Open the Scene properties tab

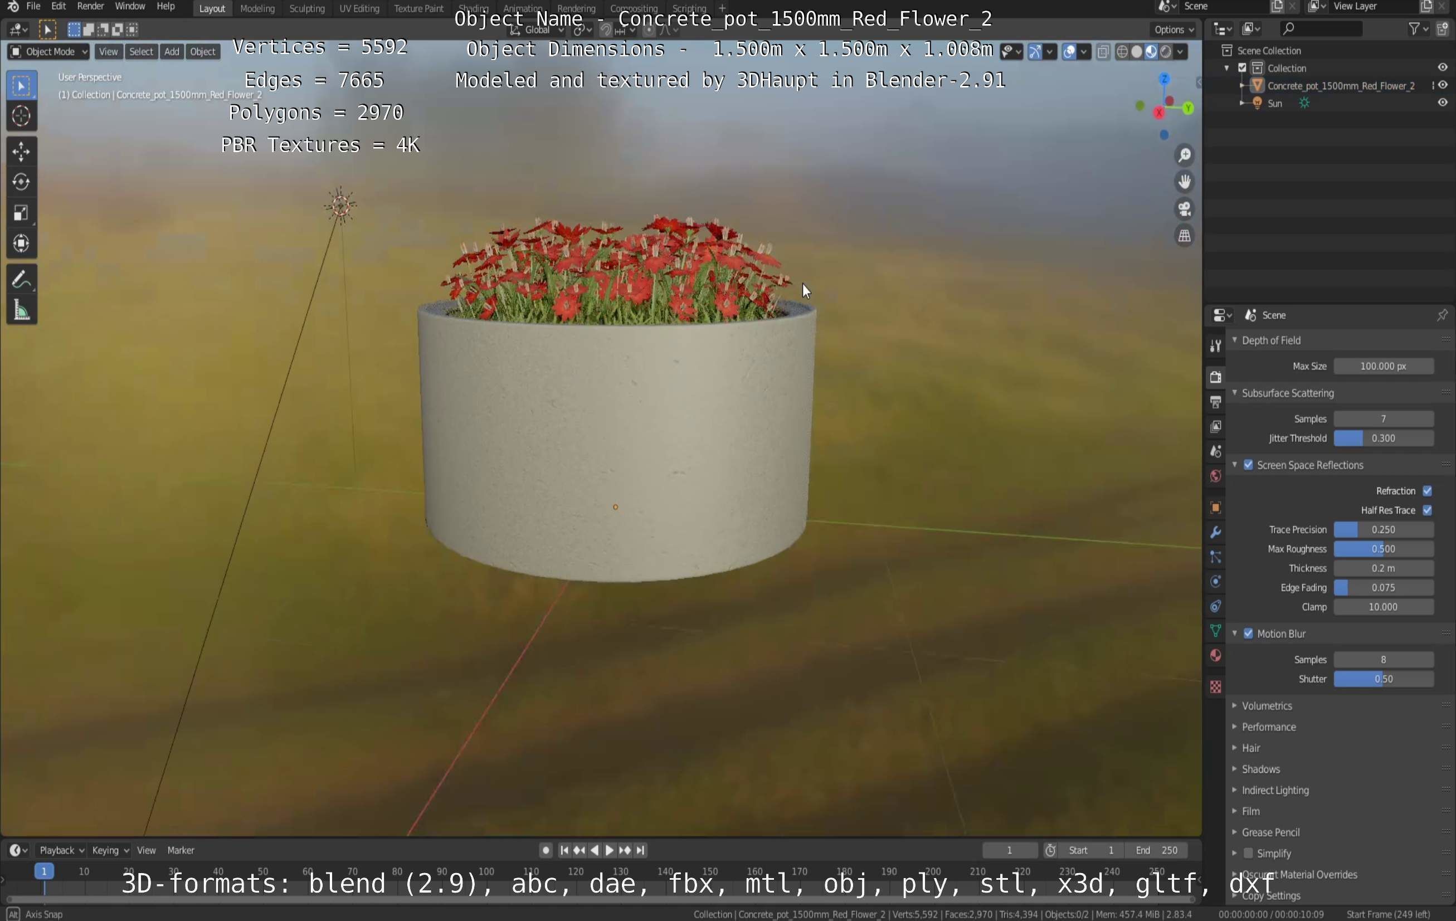point(1215,451)
